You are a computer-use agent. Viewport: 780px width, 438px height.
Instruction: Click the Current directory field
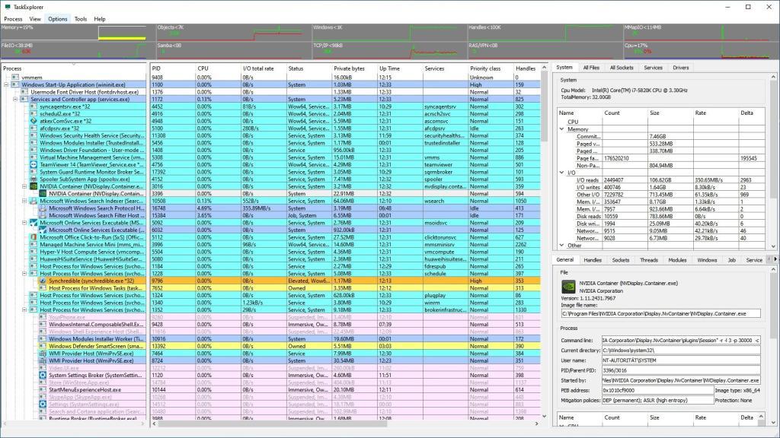point(680,350)
